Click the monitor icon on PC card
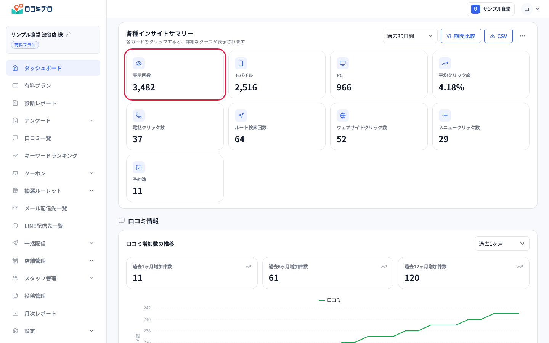The image size is (549, 343). 343,63
